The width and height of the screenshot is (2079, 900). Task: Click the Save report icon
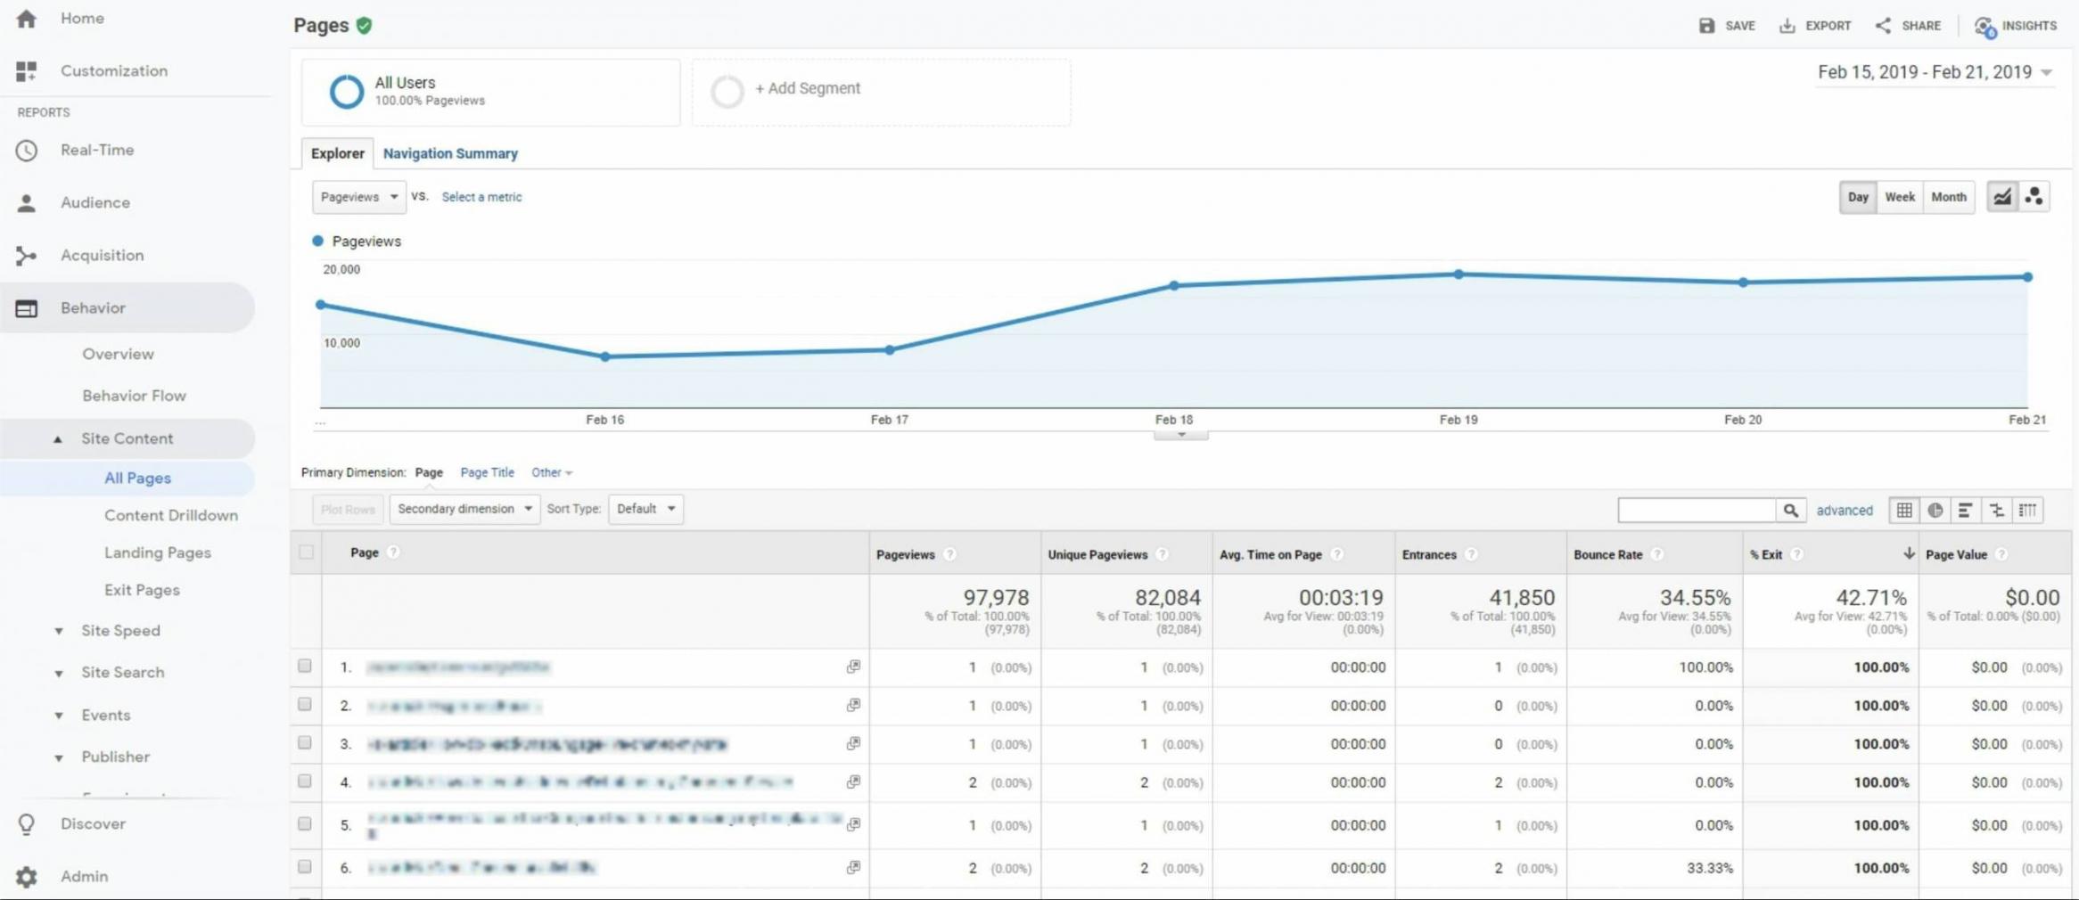click(1706, 26)
